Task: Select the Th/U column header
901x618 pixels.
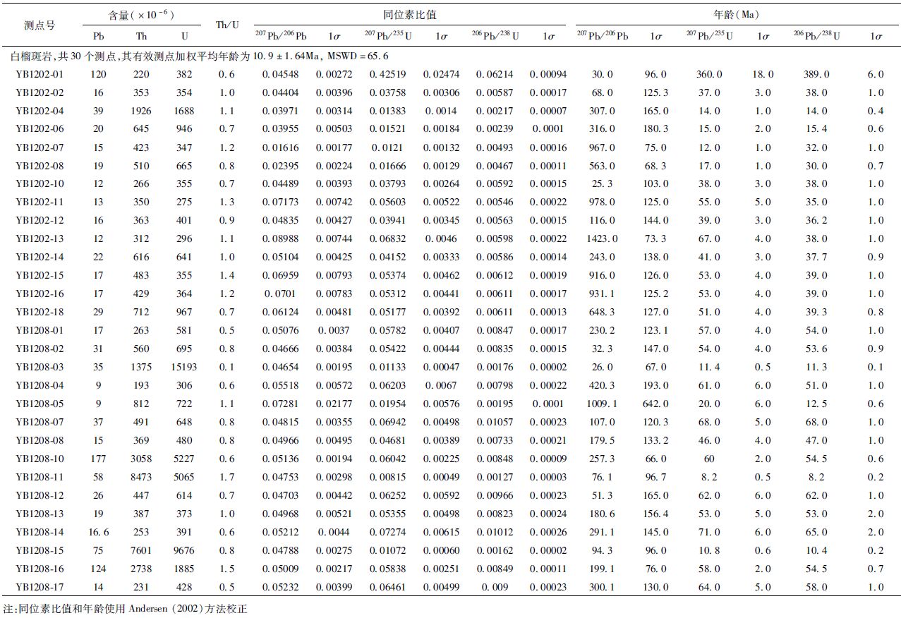Action: click(x=227, y=25)
